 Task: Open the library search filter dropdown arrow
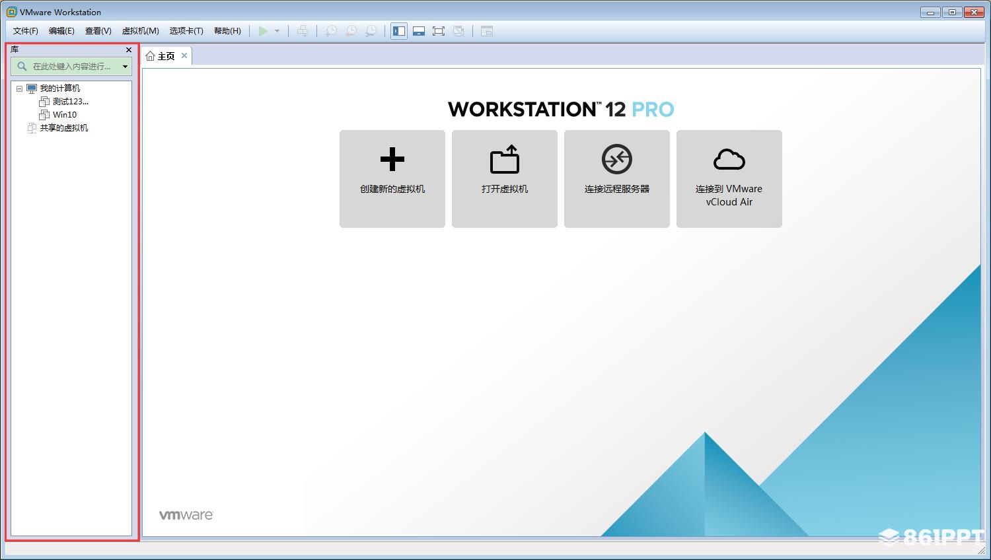coord(125,66)
